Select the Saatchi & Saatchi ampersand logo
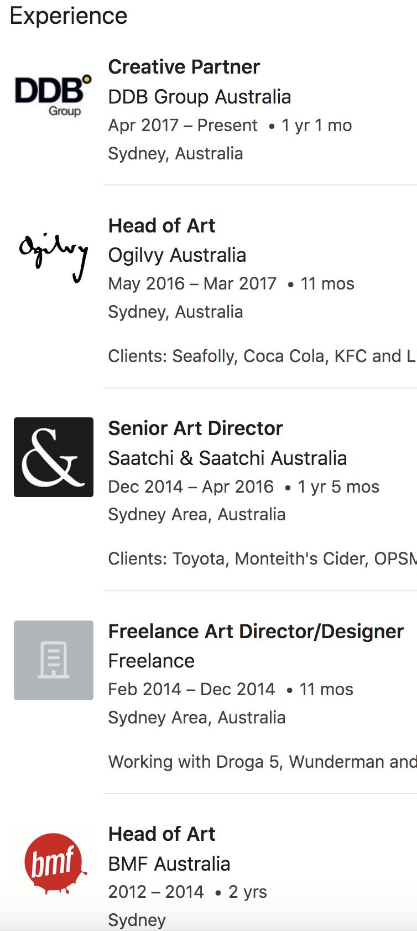The image size is (417, 931). click(54, 457)
